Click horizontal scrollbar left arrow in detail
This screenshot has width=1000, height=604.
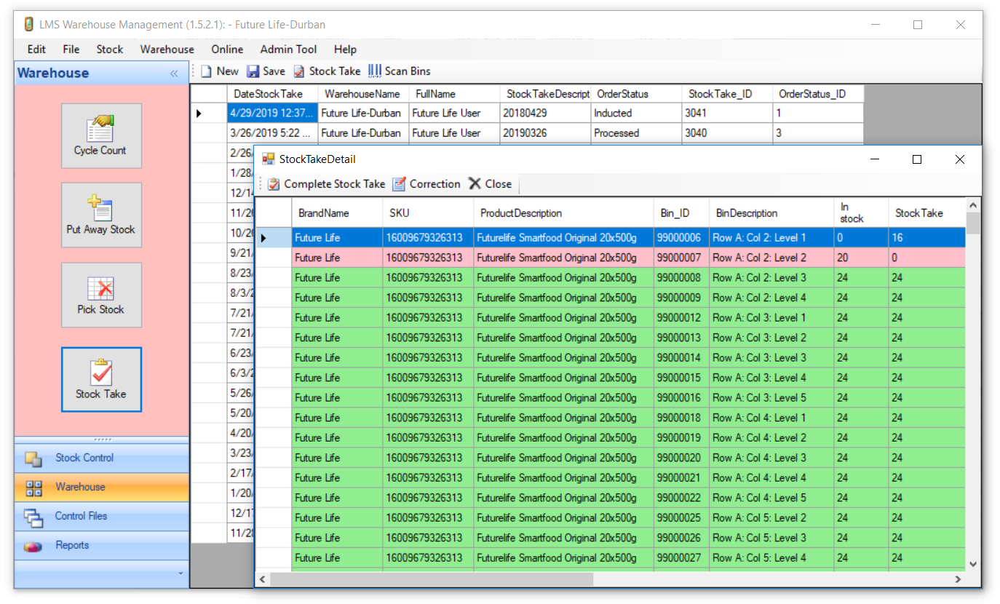pos(263,579)
